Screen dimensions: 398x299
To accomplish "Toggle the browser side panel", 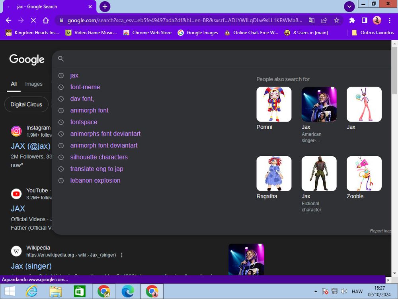I will pyautogui.click(x=365, y=20).
